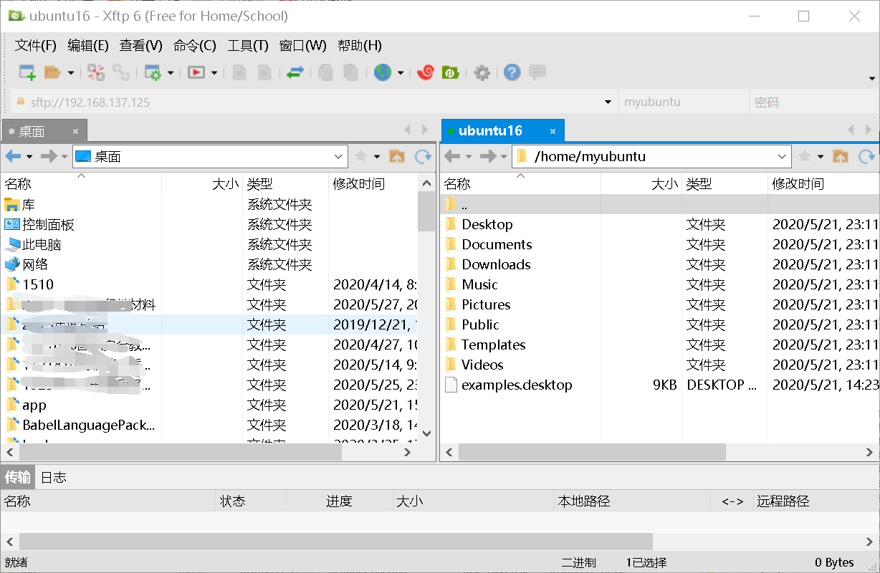Open the 帮助(H) menu
880x573 pixels.
pyautogui.click(x=360, y=46)
